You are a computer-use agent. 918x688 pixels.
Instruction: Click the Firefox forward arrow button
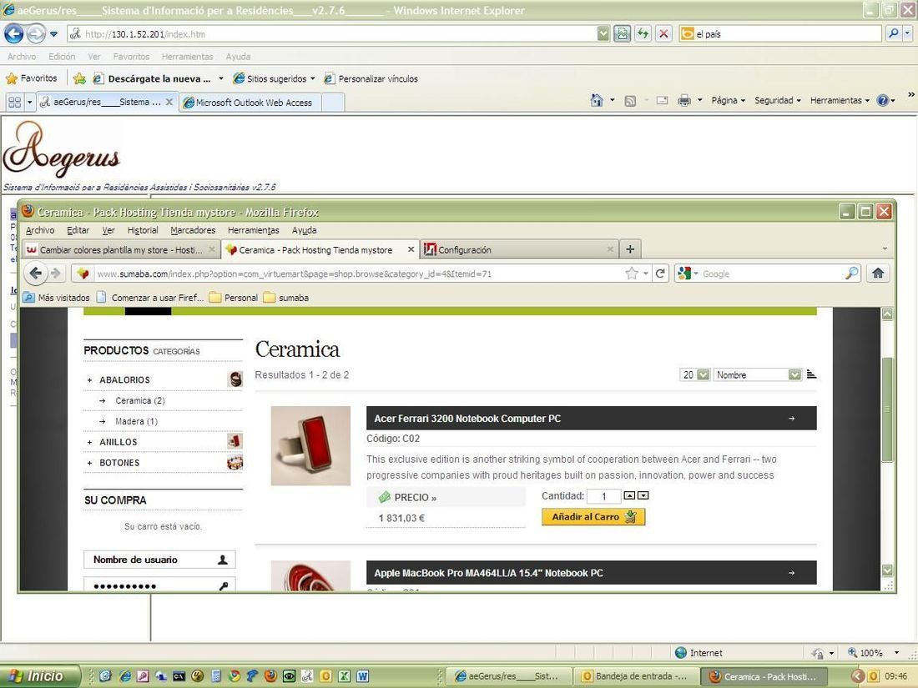click(x=56, y=274)
